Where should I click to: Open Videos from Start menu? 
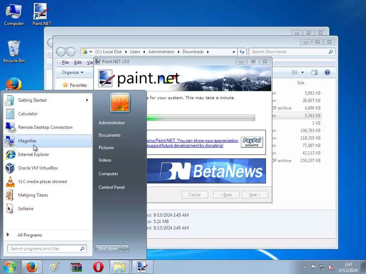tap(105, 160)
